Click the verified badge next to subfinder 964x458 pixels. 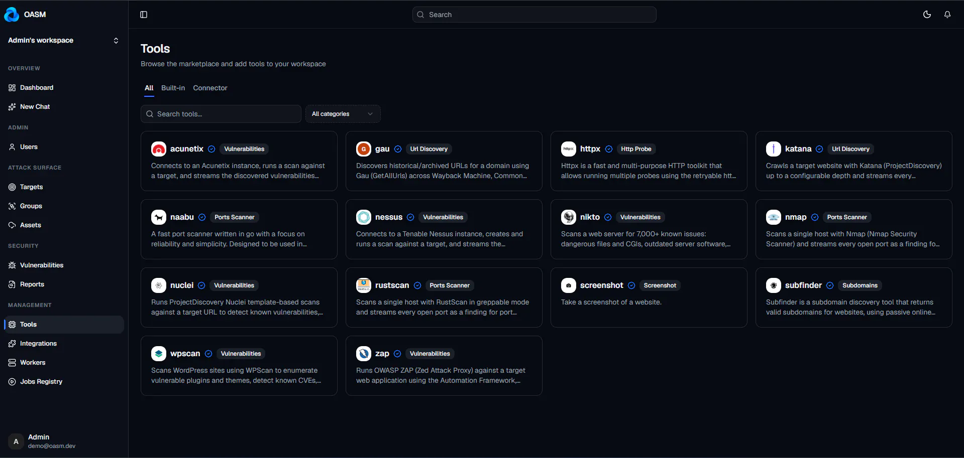830,285
